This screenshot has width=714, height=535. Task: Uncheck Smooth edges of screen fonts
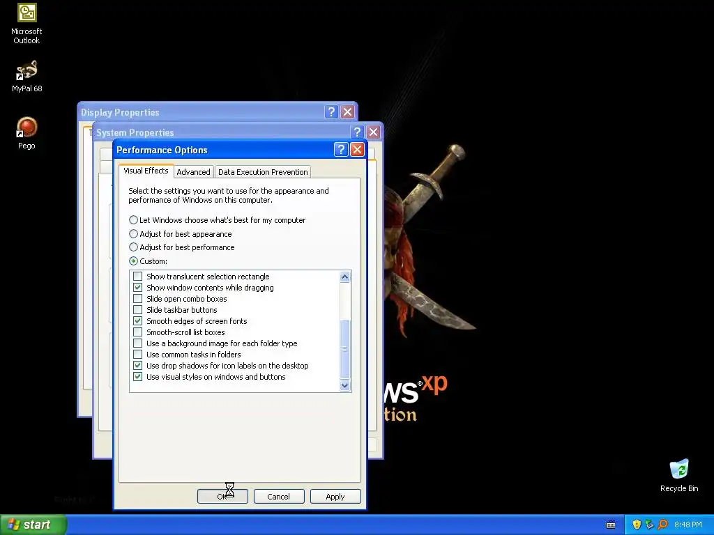point(137,320)
